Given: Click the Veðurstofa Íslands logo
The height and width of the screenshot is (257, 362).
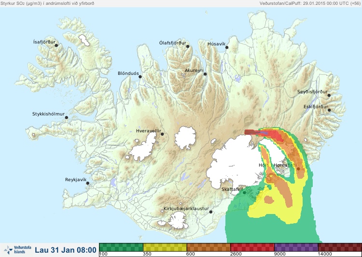Looking at the screenshot, I should click(17, 250).
